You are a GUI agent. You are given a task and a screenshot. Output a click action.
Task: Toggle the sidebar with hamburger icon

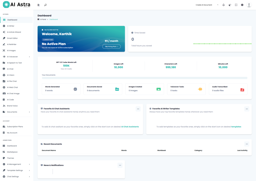tap(38, 5)
